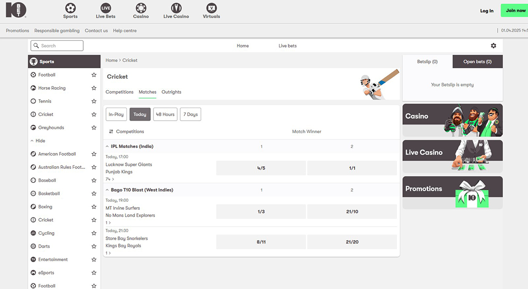The image size is (528, 289).
Task: Favorite Baseball with its star
Action: pyautogui.click(x=94, y=180)
